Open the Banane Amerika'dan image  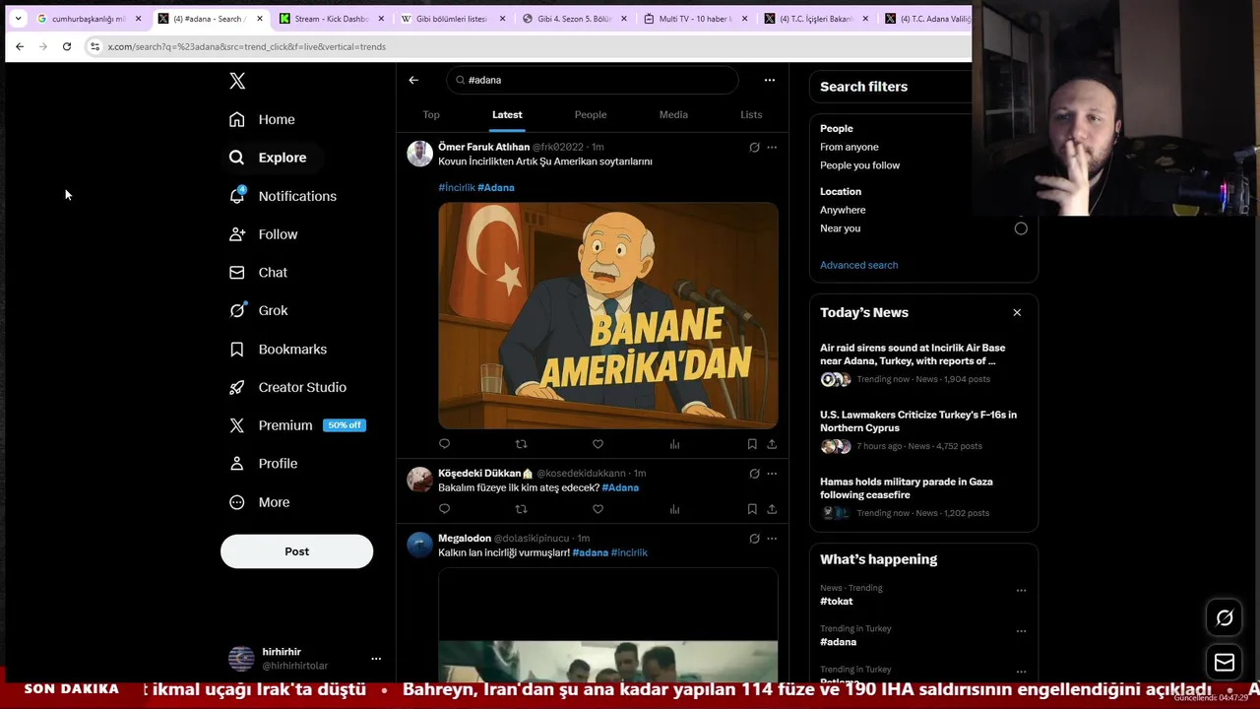[608, 315]
